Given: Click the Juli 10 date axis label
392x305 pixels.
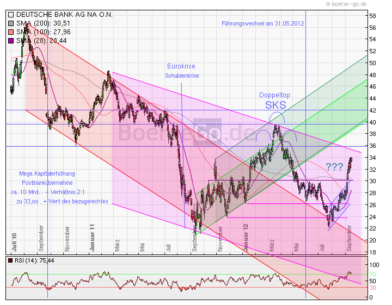Looking at the screenshot, I should pyautogui.click(x=14, y=242).
